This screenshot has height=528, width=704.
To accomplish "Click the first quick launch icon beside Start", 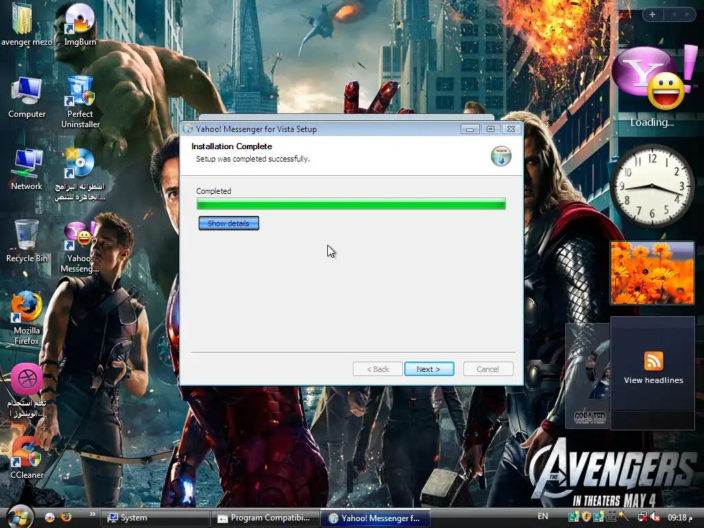I will click(x=49, y=517).
